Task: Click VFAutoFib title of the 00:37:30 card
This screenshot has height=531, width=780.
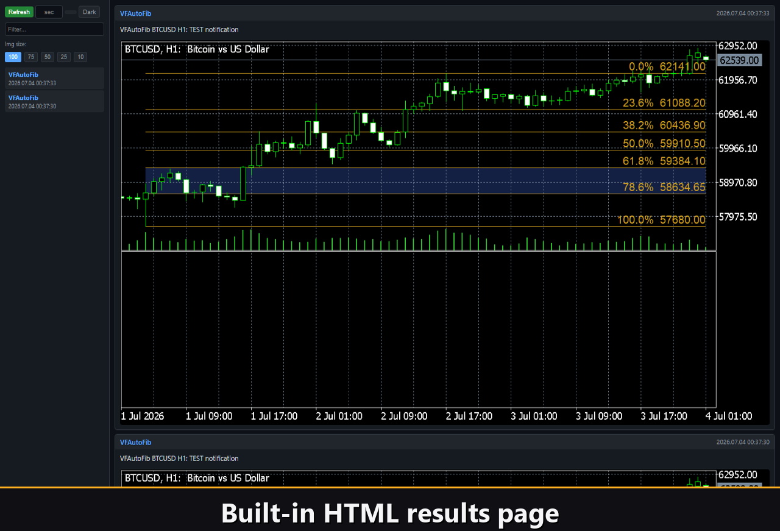Action: tap(135, 442)
